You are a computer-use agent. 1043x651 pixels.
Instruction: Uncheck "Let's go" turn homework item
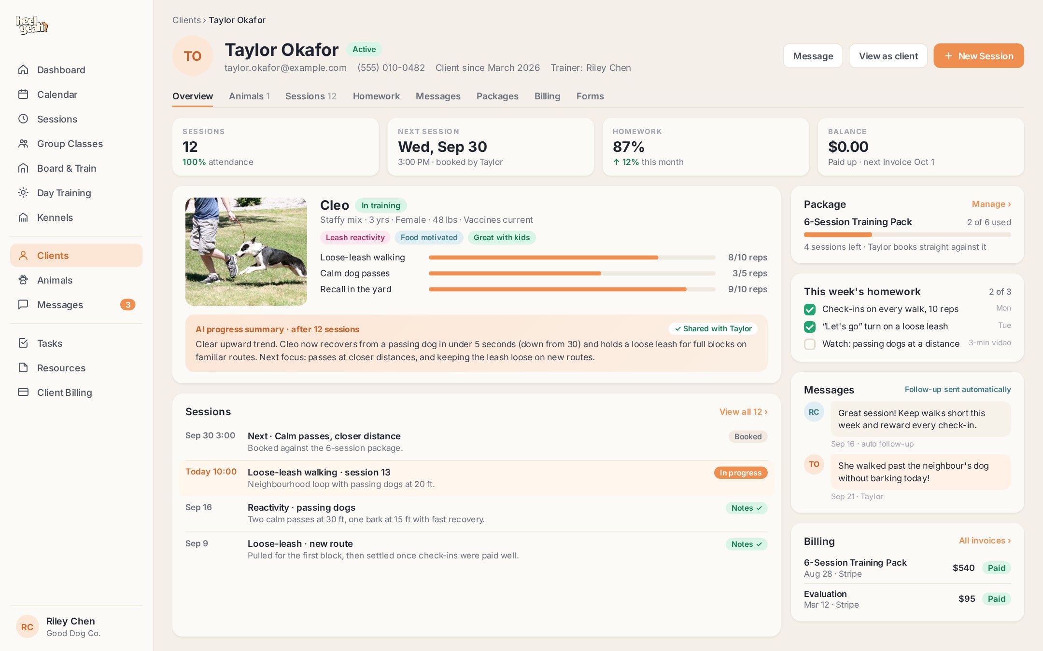pos(810,327)
